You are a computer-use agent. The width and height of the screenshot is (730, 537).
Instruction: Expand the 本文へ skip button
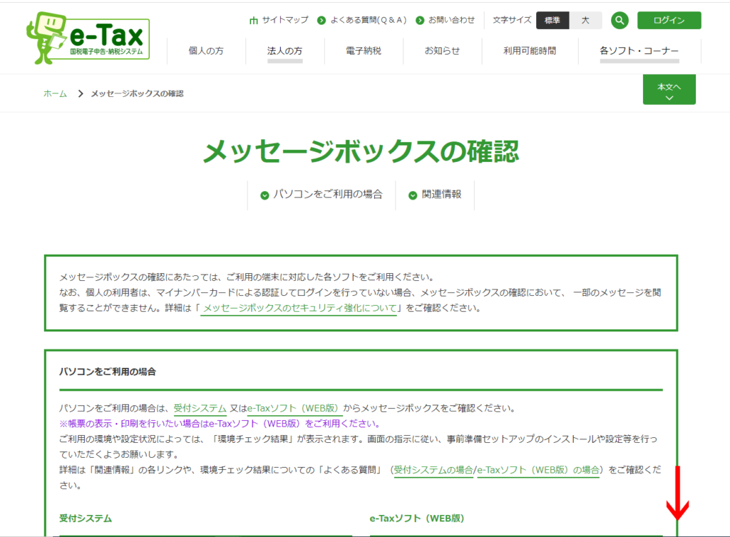pyautogui.click(x=669, y=90)
